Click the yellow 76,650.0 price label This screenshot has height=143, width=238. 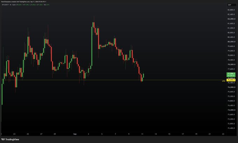pyautogui.click(x=231, y=80)
